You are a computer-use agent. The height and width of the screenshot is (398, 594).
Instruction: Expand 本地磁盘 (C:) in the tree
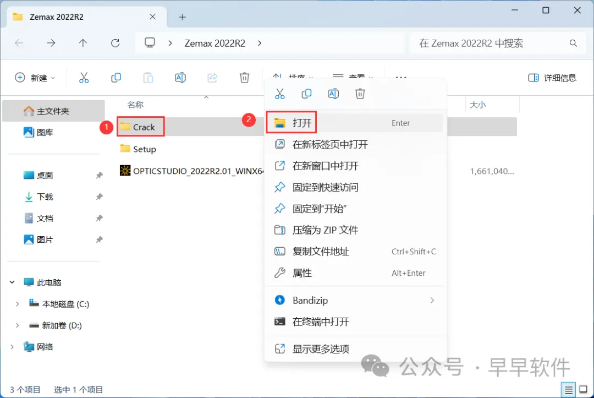(x=18, y=304)
